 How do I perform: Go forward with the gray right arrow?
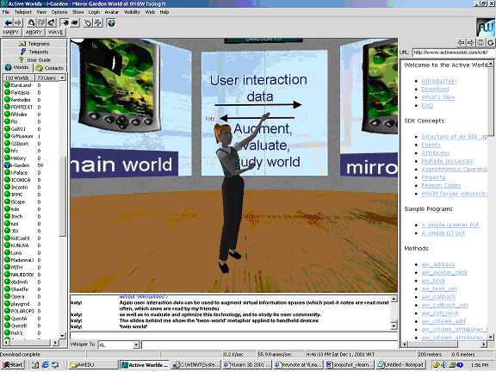tap(18, 22)
